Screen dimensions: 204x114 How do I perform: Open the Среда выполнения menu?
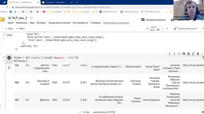tap(59, 23)
